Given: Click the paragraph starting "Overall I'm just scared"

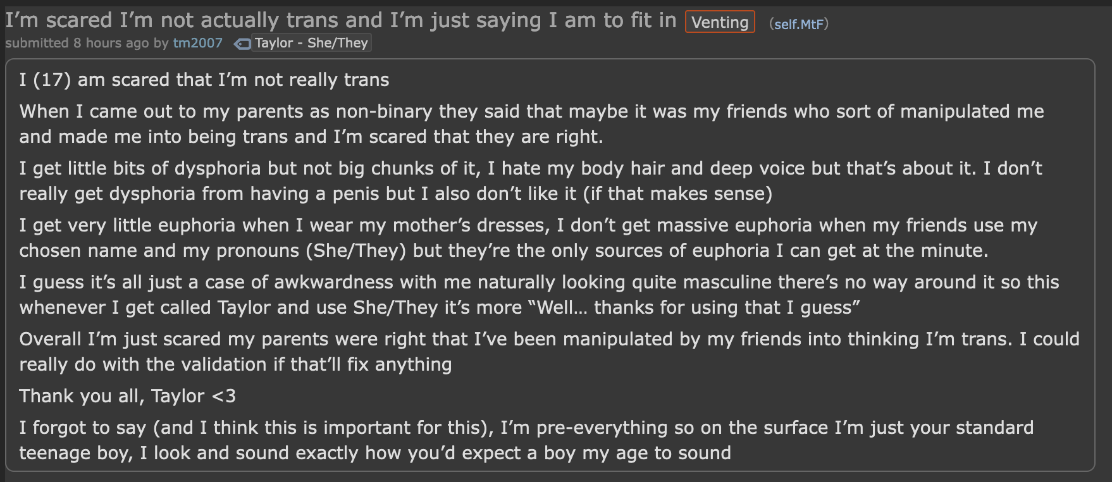Looking at the screenshot, I should point(549,352).
